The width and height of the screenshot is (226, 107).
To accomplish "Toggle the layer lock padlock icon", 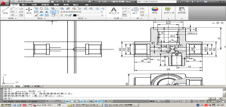I will click(x=70, y=15).
